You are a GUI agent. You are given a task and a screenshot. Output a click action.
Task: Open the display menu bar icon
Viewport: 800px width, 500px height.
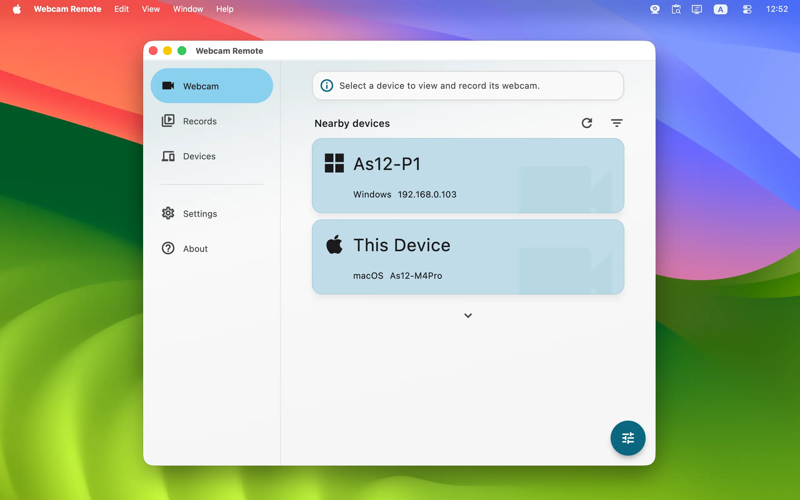click(x=697, y=9)
